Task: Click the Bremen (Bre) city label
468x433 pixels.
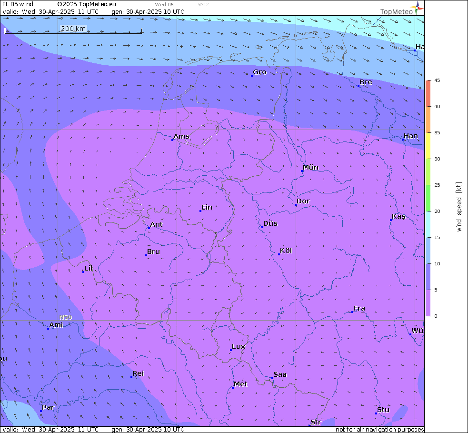Action: point(366,82)
